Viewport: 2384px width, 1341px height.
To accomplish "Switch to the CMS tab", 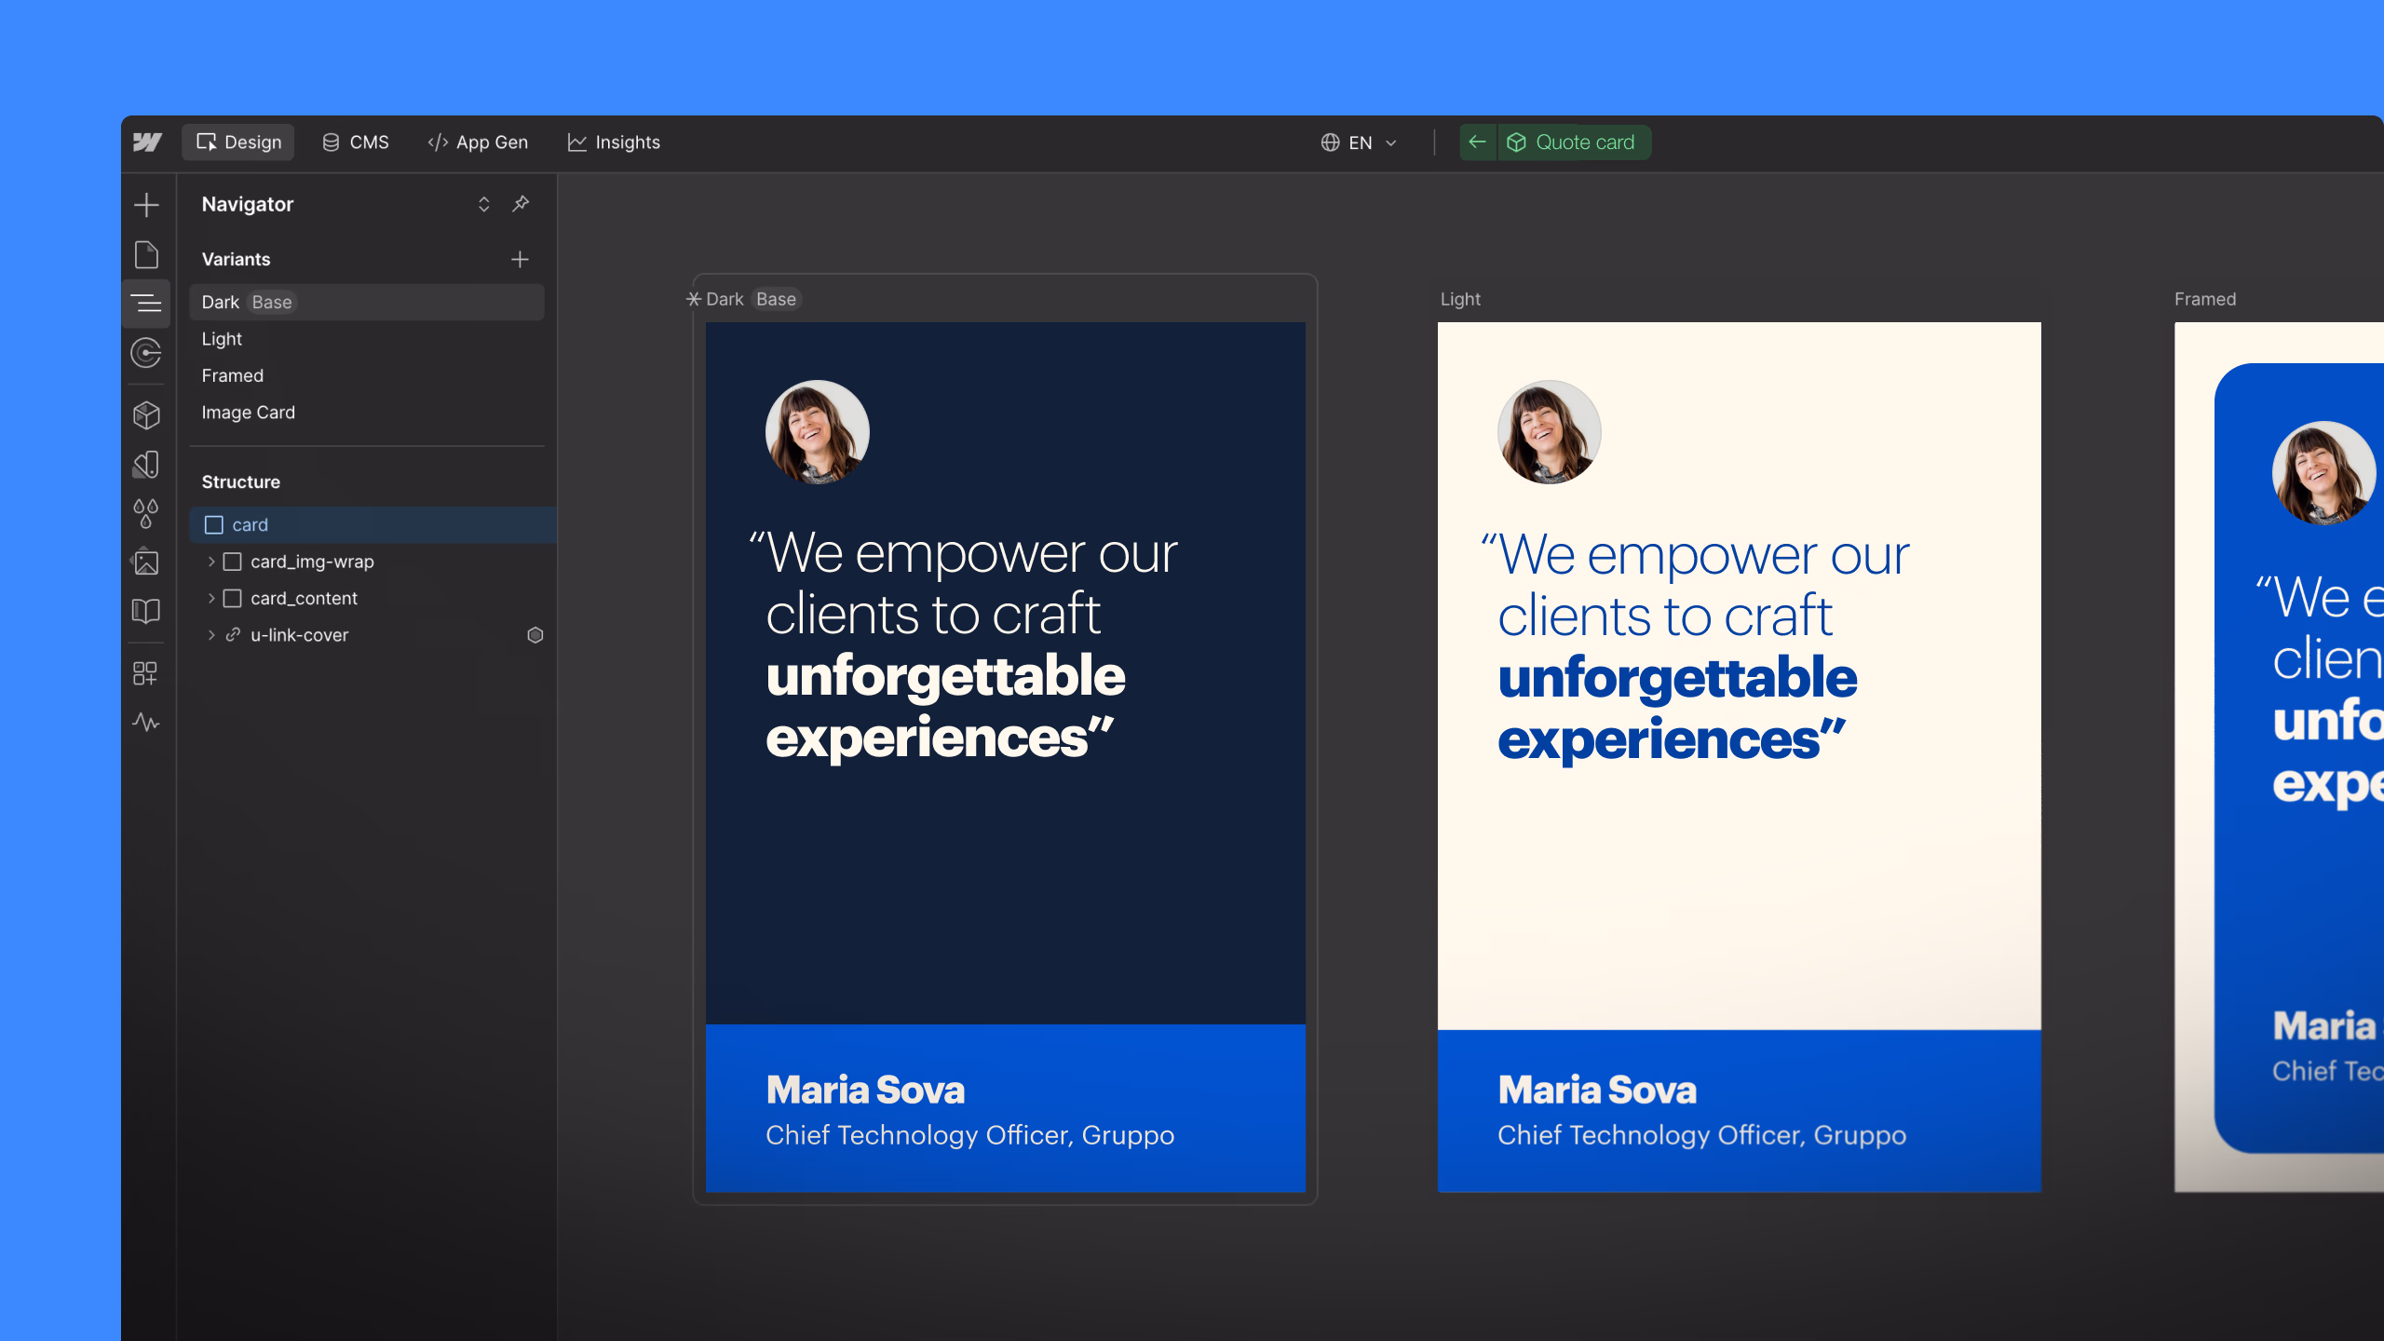I will click(x=356, y=142).
